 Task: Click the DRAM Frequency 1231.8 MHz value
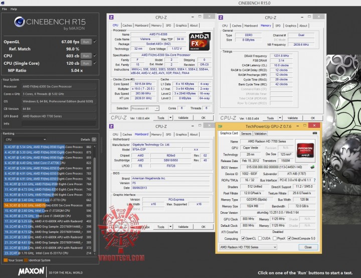click(281, 56)
